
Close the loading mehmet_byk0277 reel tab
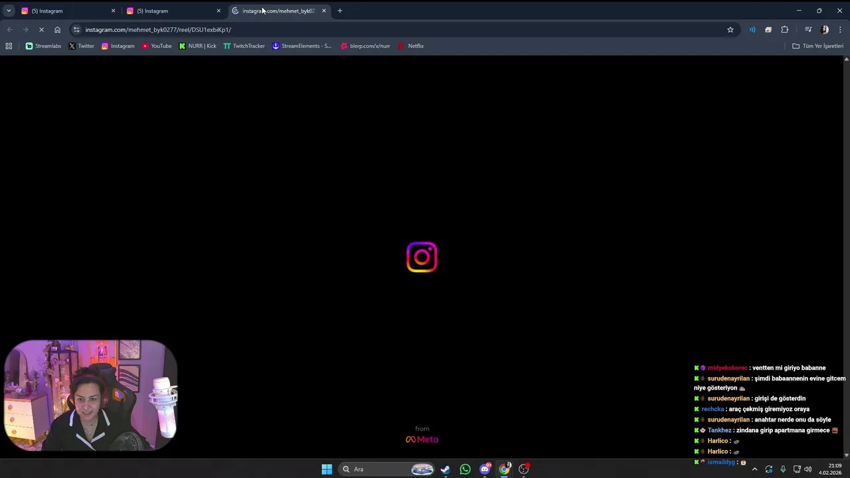click(324, 11)
